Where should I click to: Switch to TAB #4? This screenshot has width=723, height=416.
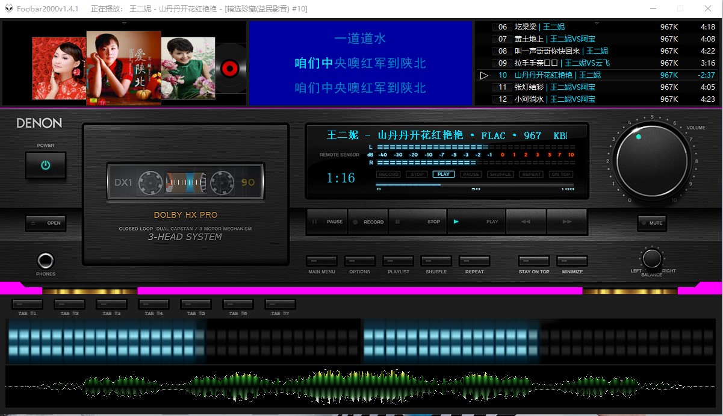(x=154, y=305)
